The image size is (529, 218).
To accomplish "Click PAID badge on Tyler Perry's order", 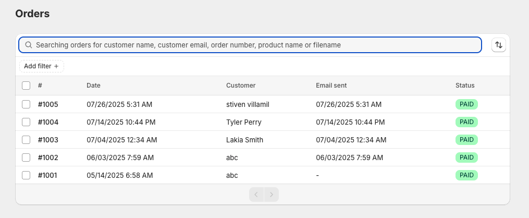I will point(466,122).
